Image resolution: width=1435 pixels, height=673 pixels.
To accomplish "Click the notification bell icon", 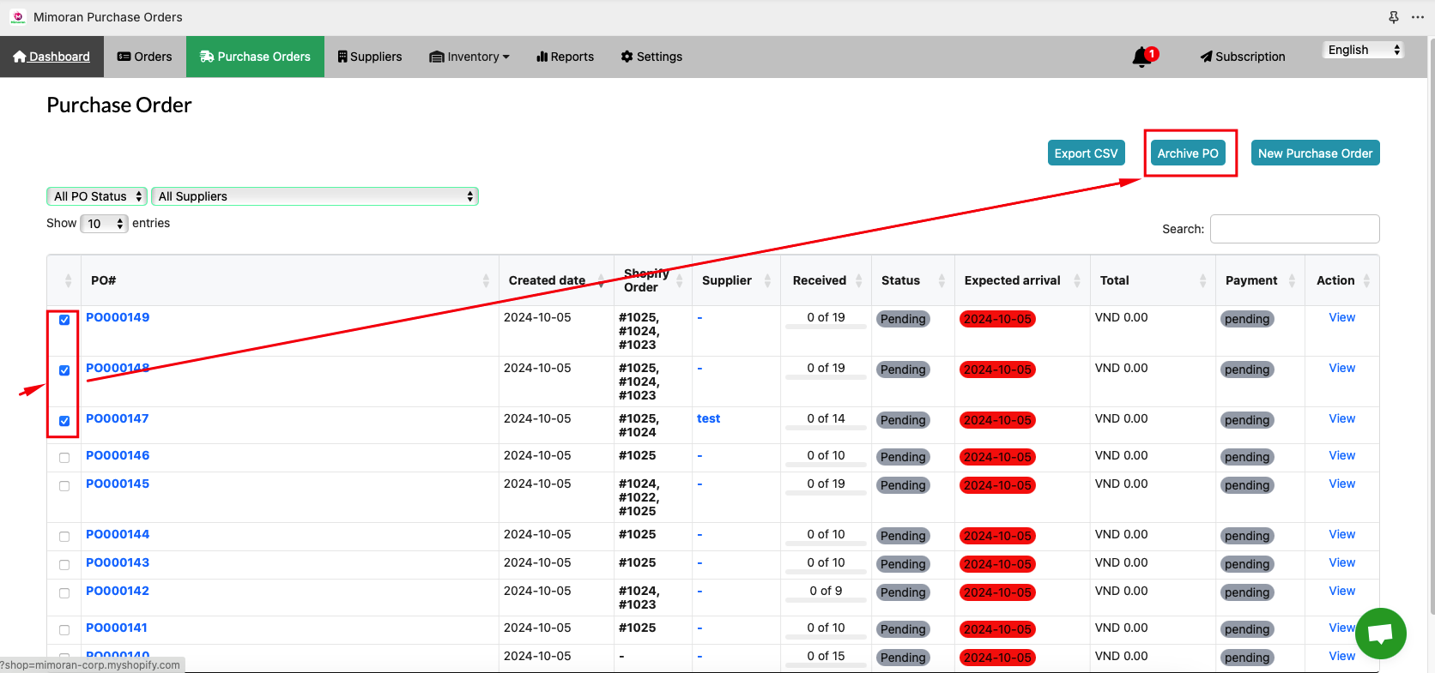I will coord(1142,57).
